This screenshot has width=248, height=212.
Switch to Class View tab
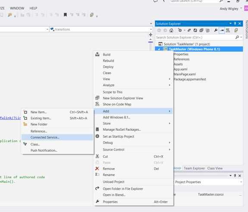click(215, 168)
